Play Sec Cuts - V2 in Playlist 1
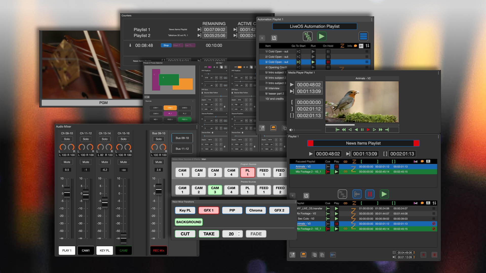 [x=336, y=219]
